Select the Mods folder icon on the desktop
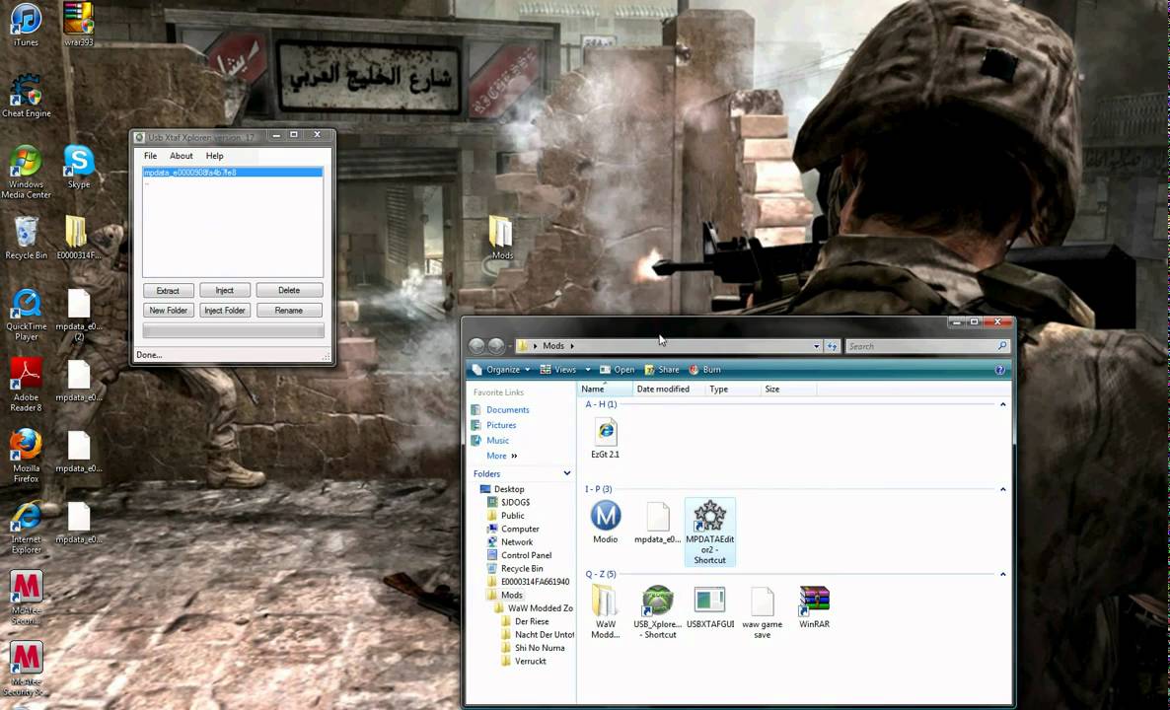1170x710 pixels. (502, 239)
